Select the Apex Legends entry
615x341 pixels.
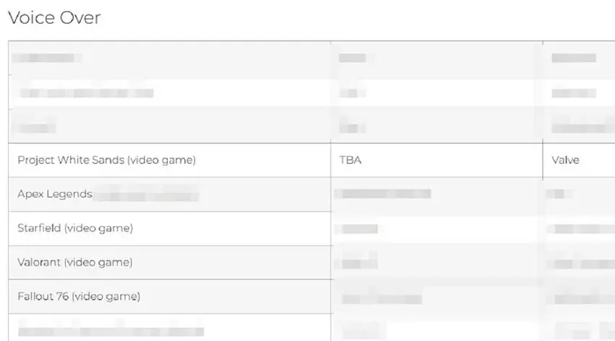pos(54,194)
